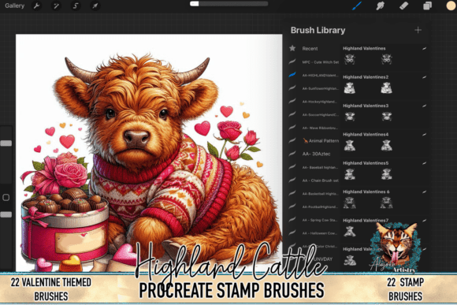Viewport: 457px width, 305px height.
Task: Click the top center progress bar
Action: (x=228, y=4)
